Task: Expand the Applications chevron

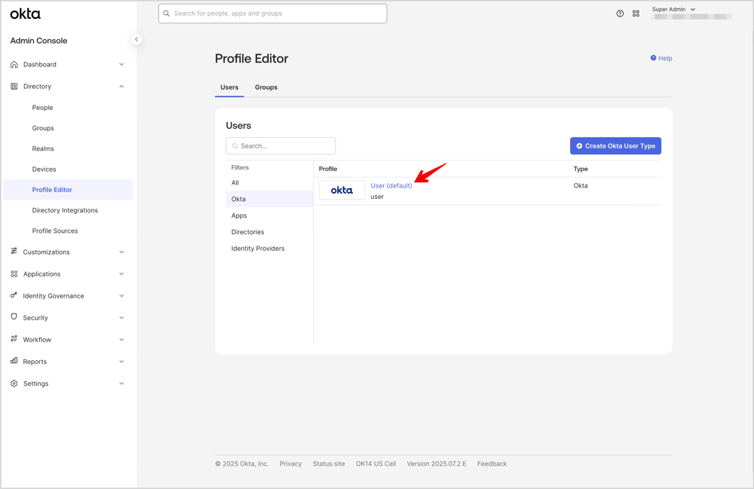Action: coord(121,274)
